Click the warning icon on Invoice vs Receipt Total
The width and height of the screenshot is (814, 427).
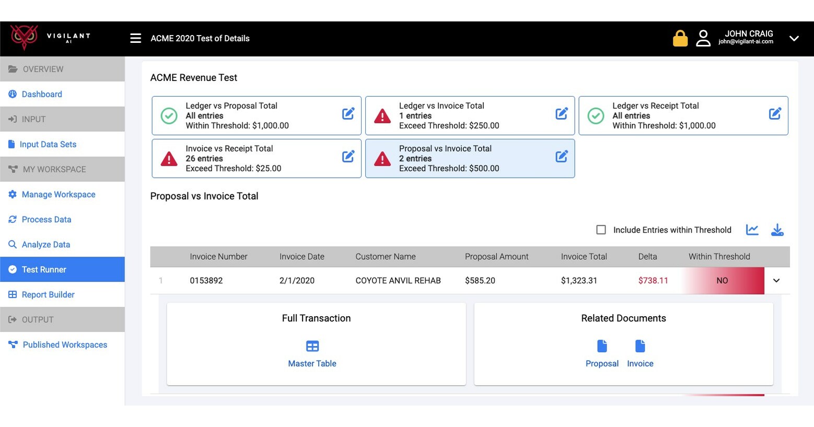[x=169, y=158]
